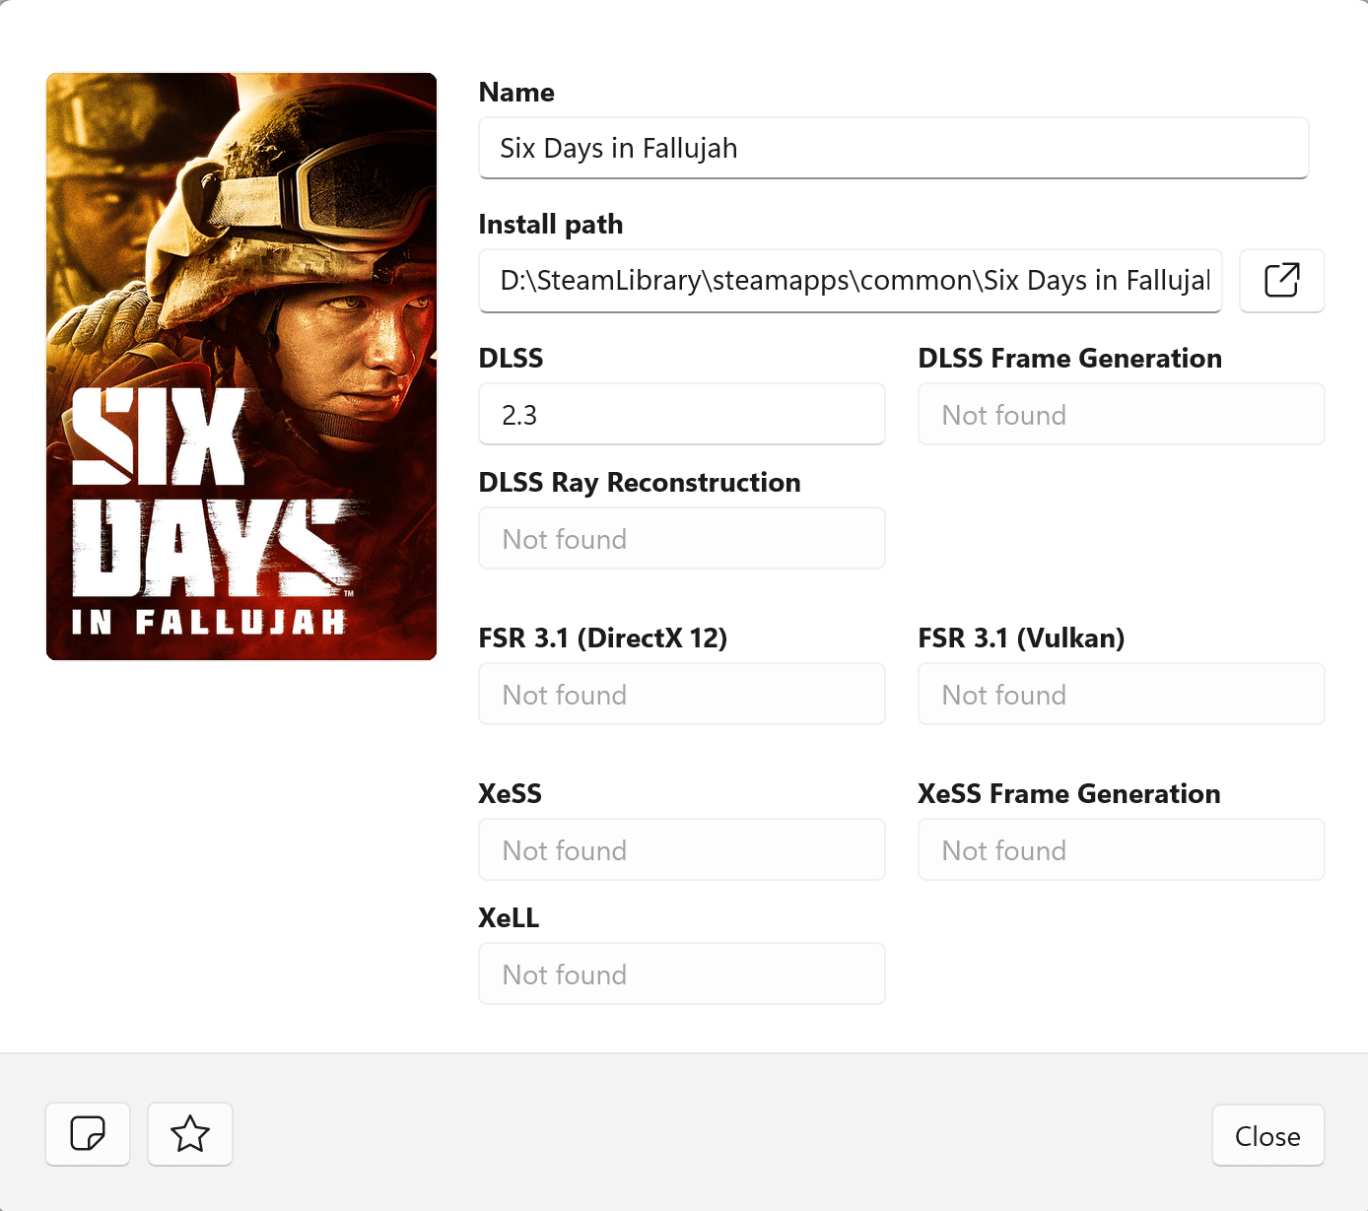The height and width of the screenshot is (1211, 1368).
Task: Click the Install path field
Action: [x=850, y=281]
